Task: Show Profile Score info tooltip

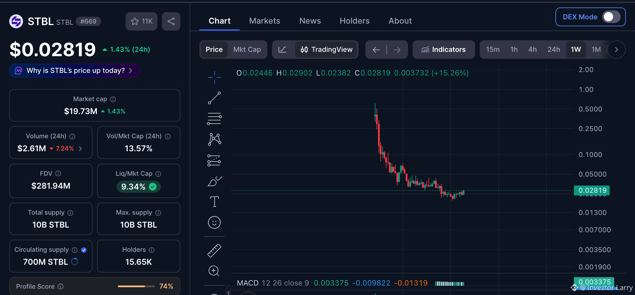Action: 61,286
